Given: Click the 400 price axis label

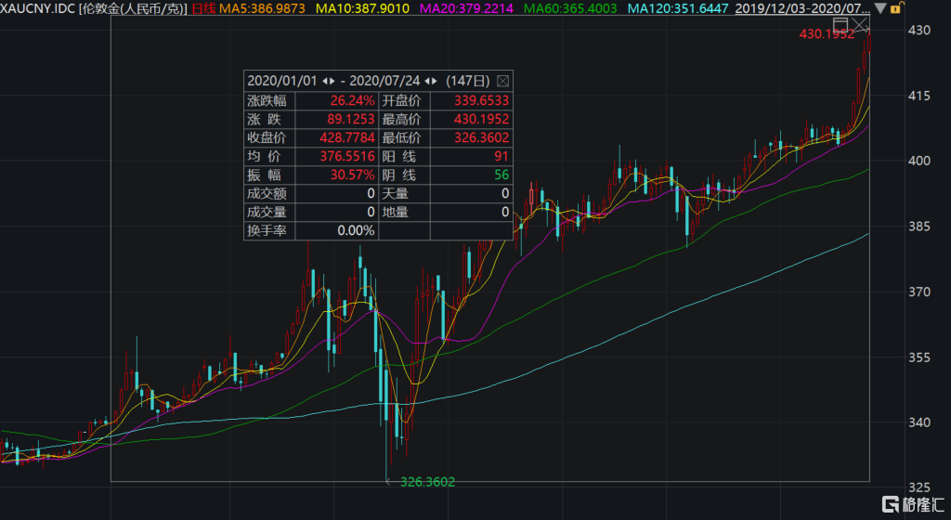Looking at the screenshot, I should (919, 161).
